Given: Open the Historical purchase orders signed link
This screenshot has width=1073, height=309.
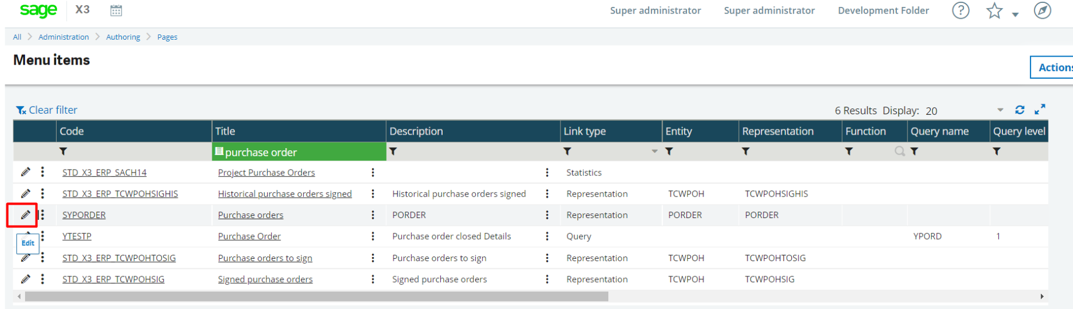Looking at the screenshot, I should (x=285, y=194).
